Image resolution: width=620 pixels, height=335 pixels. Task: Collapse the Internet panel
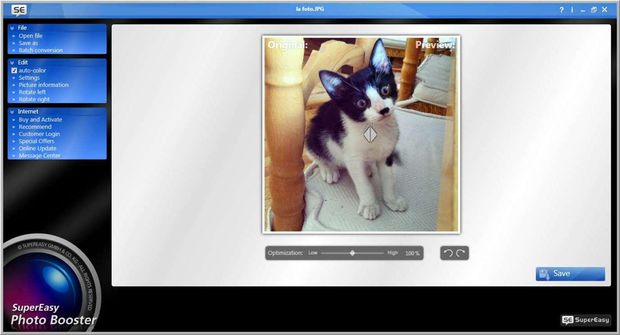pos(12,112)
